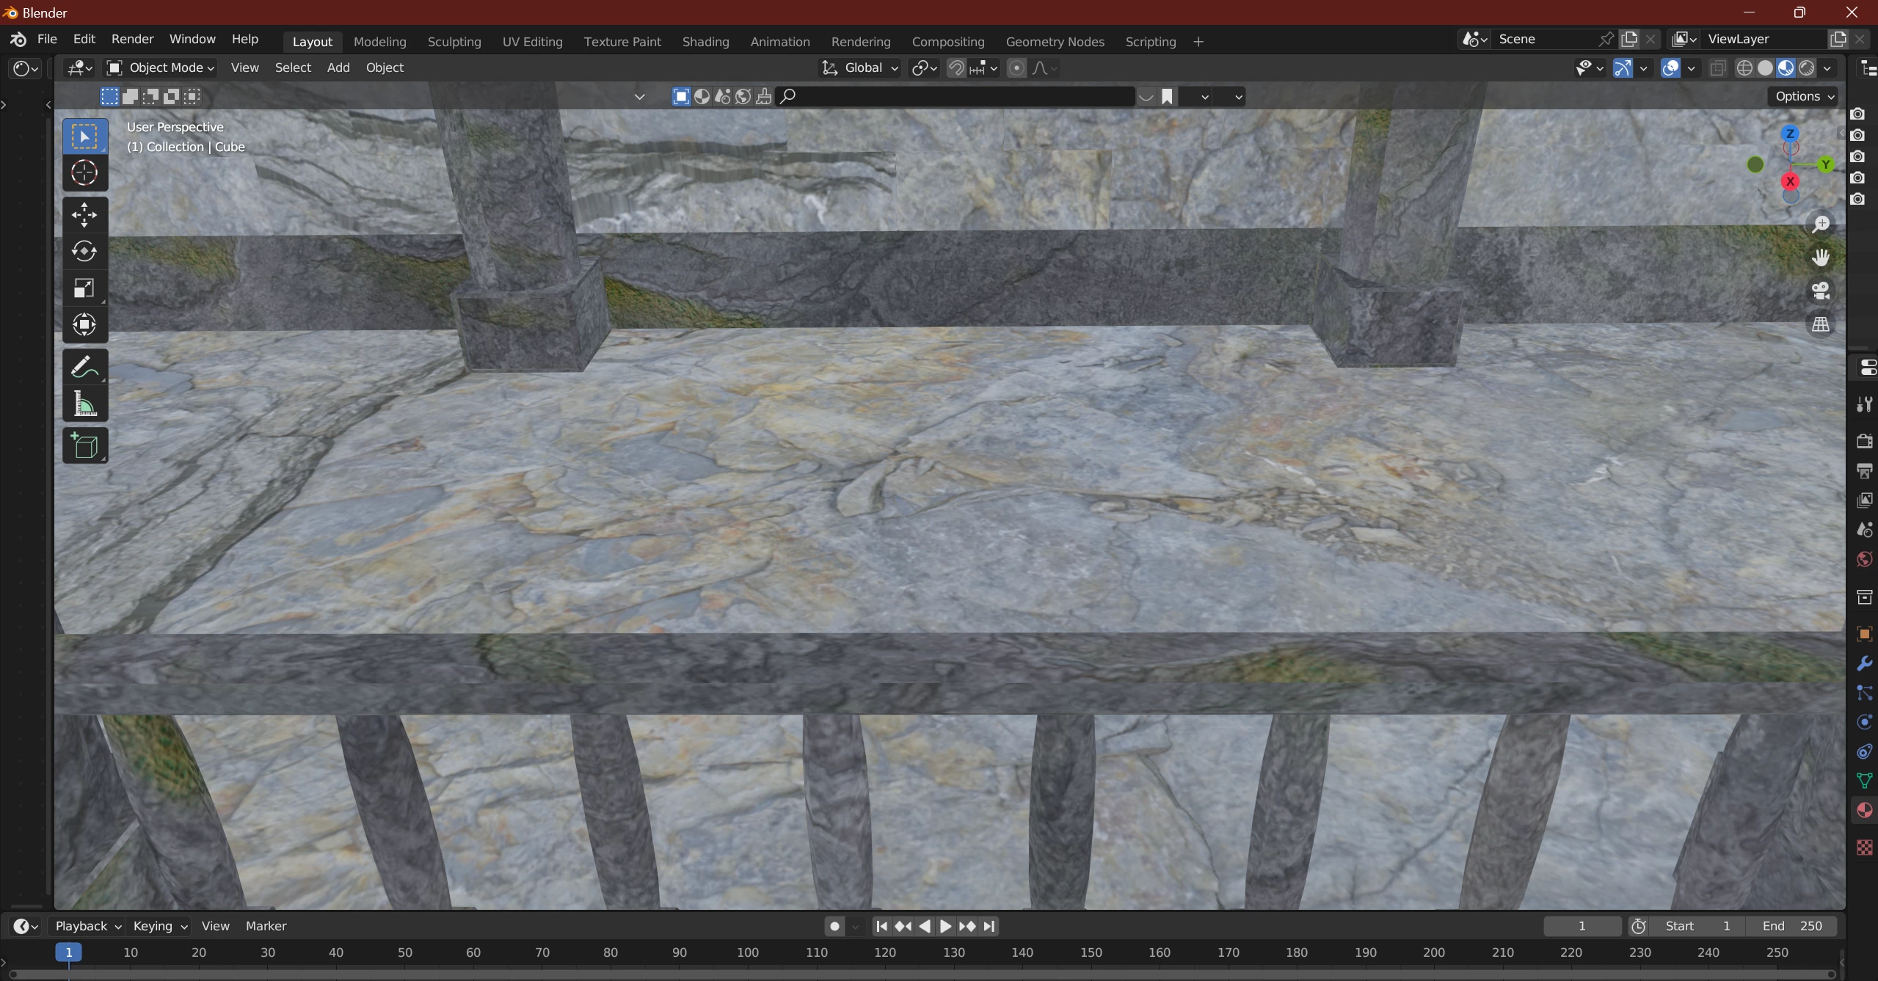This screenshot has width=1878, height=981.
Task: Enable proportional editing toggle
Action: pyautogui.click(x=1016, y=68)
